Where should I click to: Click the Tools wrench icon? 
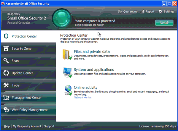pyautogui.click(x=6, y=85)
